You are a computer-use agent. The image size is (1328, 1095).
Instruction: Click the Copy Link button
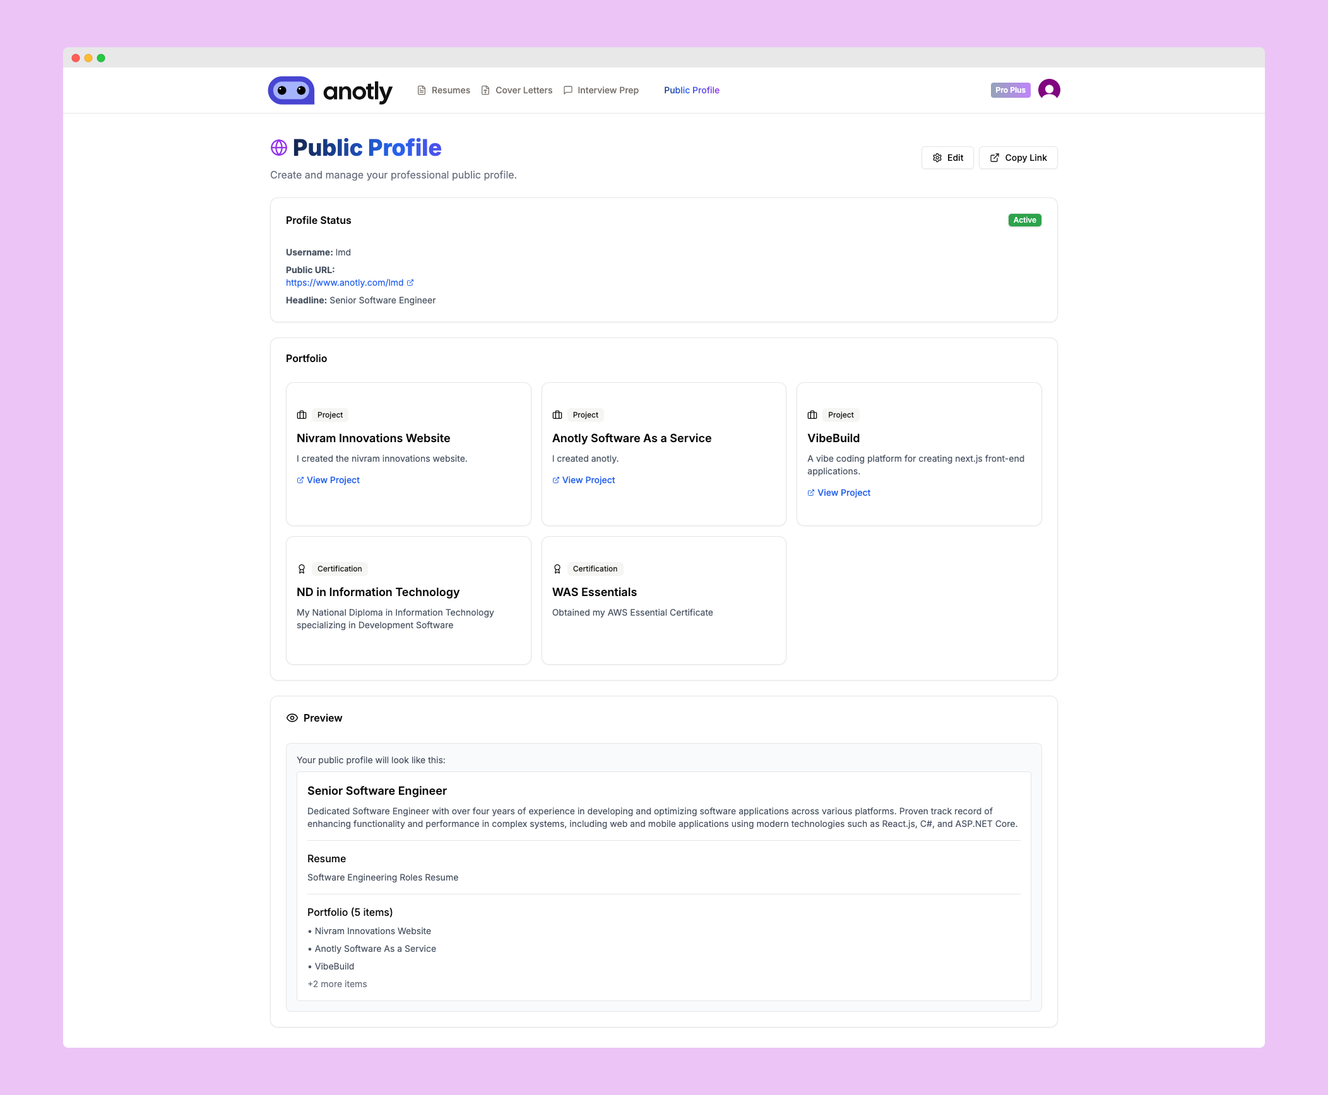click(1017, 158)
